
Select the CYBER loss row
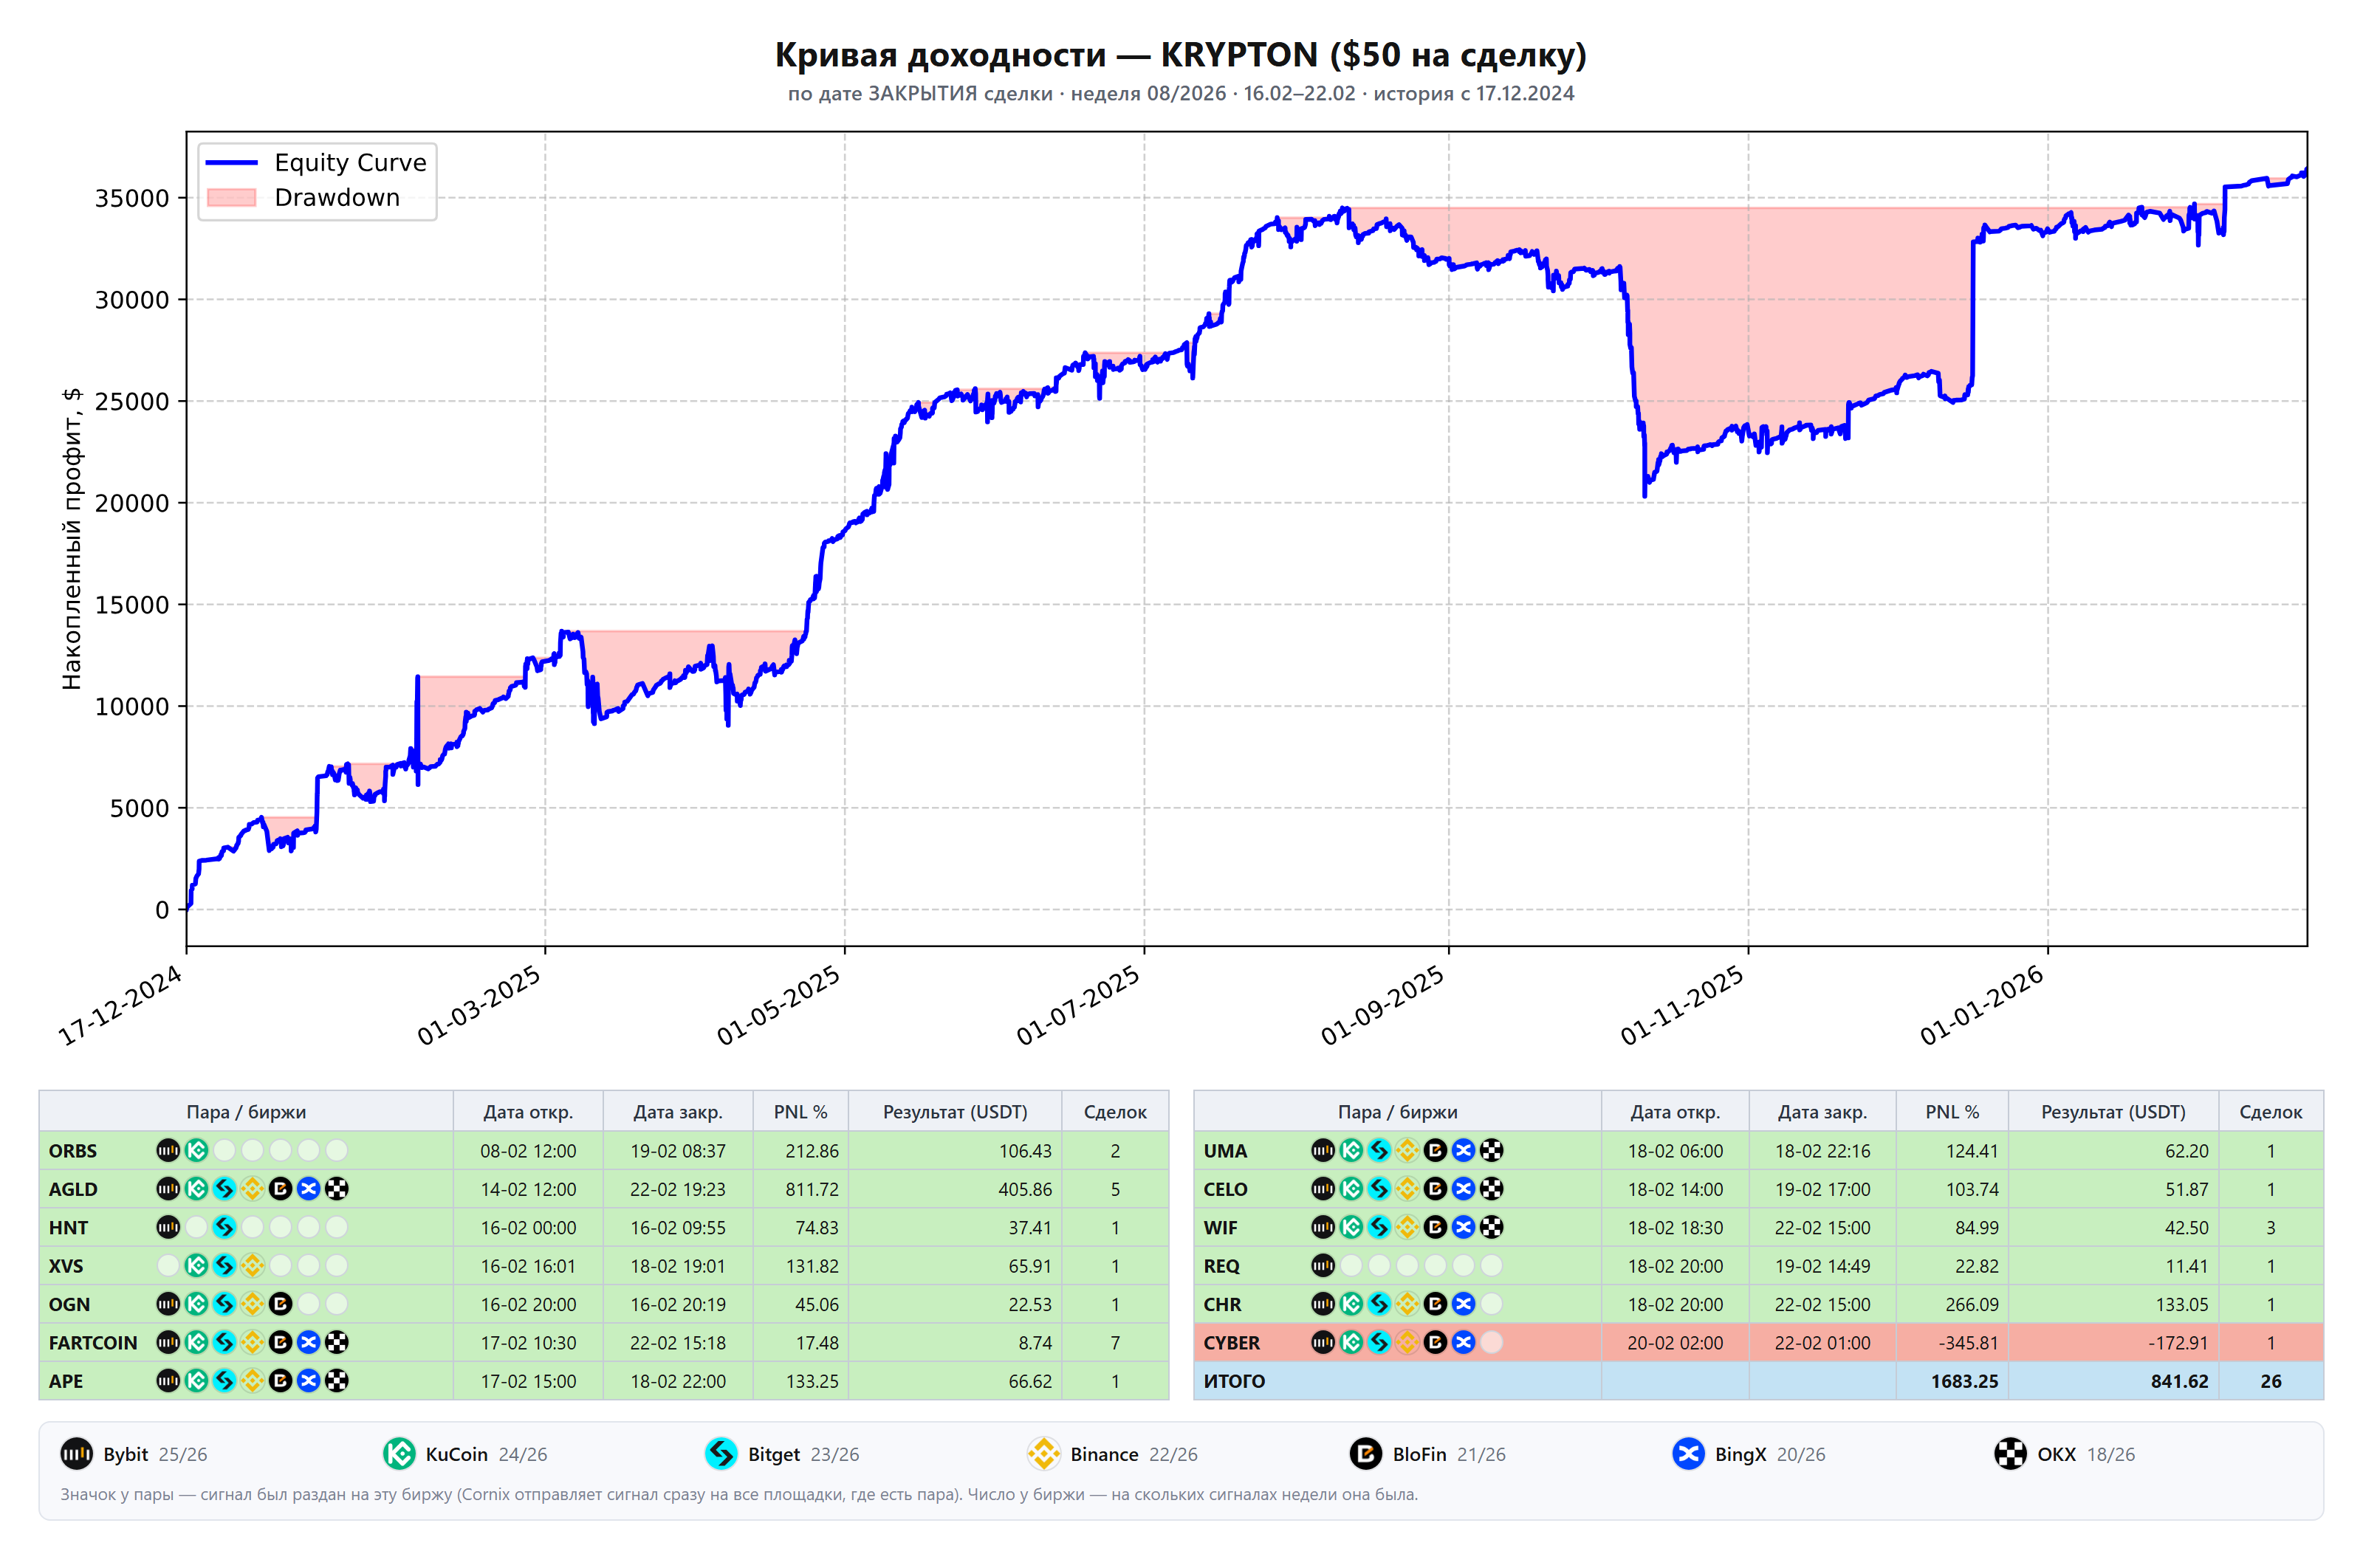coord(1758,1342)
